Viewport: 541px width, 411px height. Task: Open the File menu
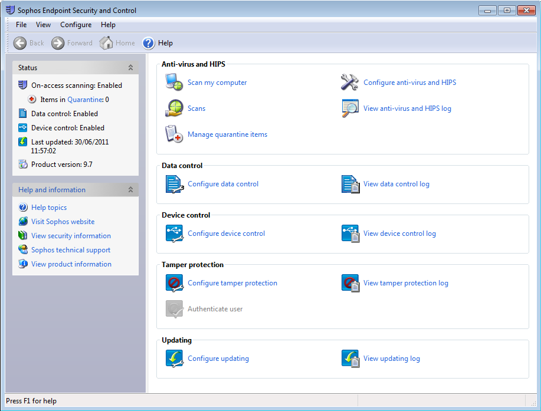21,25
